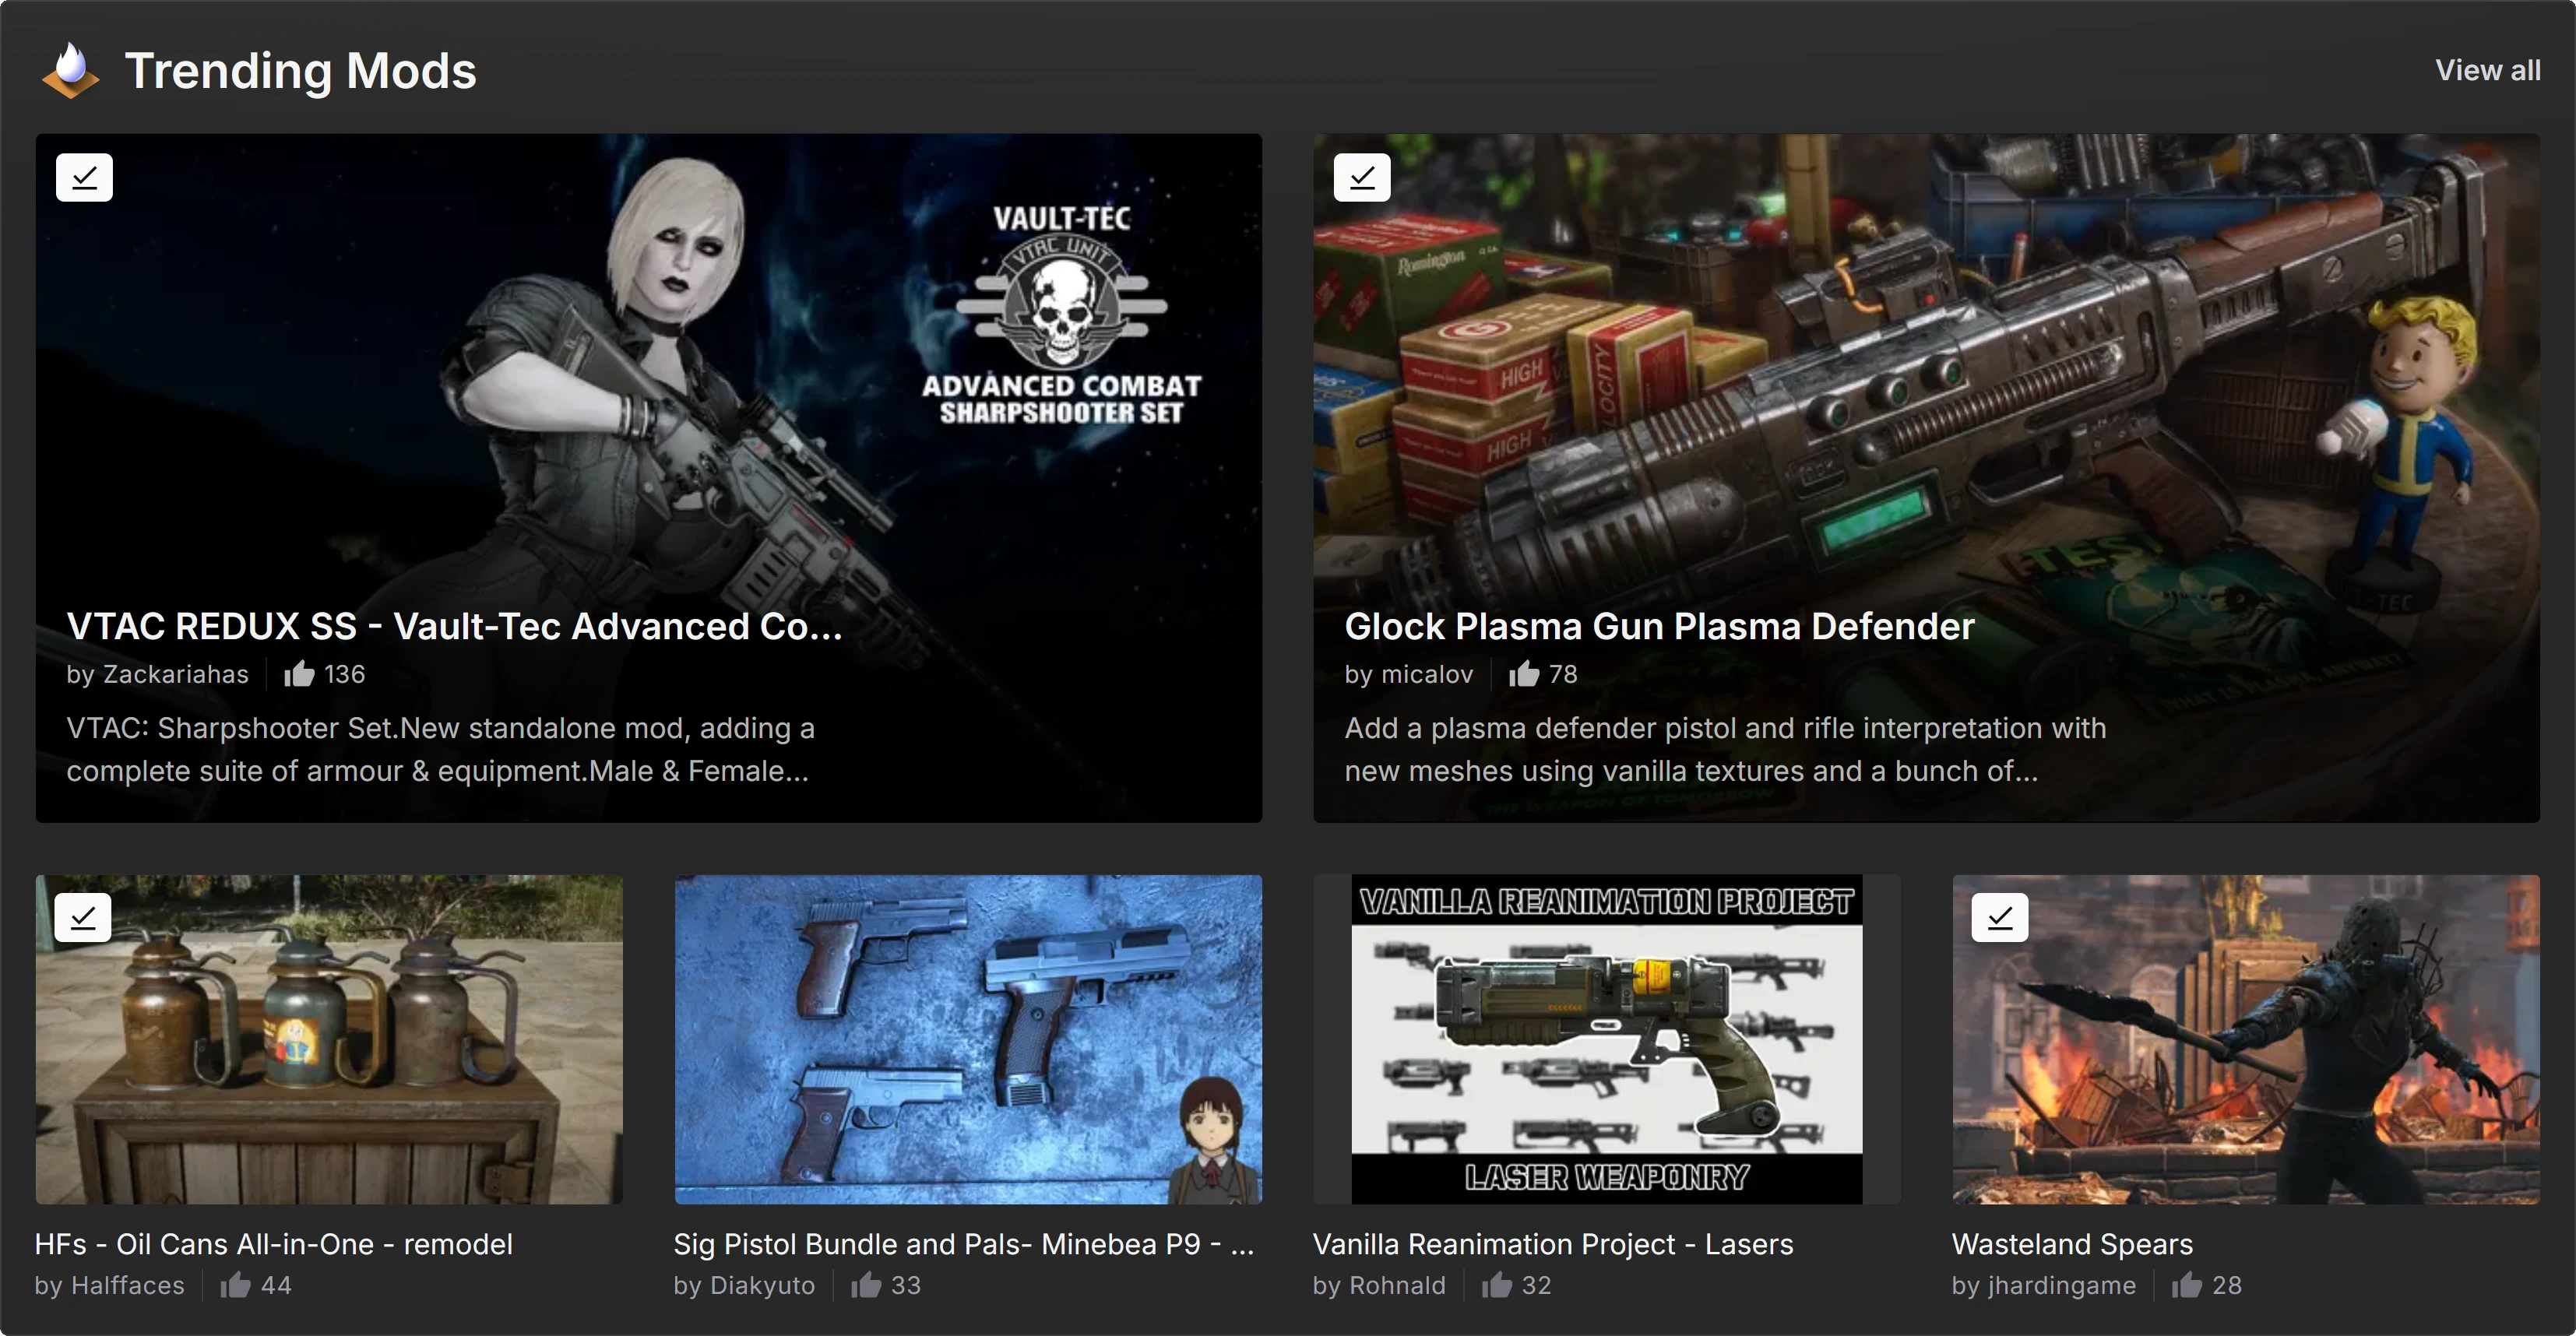Click the 44 endorsement count
Image resolution: width=2576 pixels, height=1336 pixels.
pos(276,1285)
